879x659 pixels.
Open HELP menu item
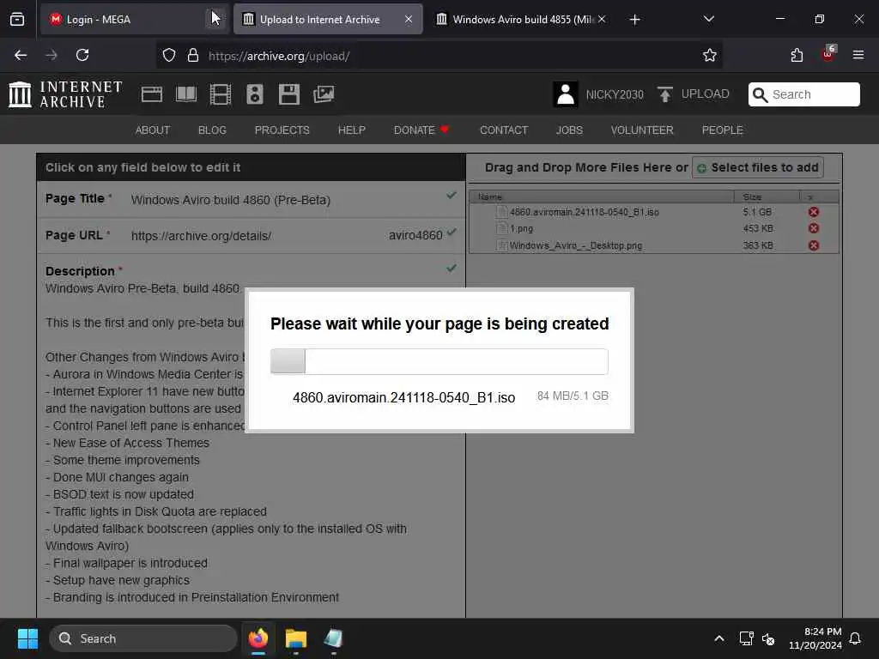pyautogui.click(x=351, y=130)
